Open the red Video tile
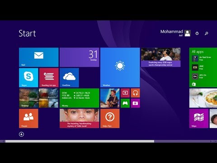 pyautogui.click(x=125, y=93)
